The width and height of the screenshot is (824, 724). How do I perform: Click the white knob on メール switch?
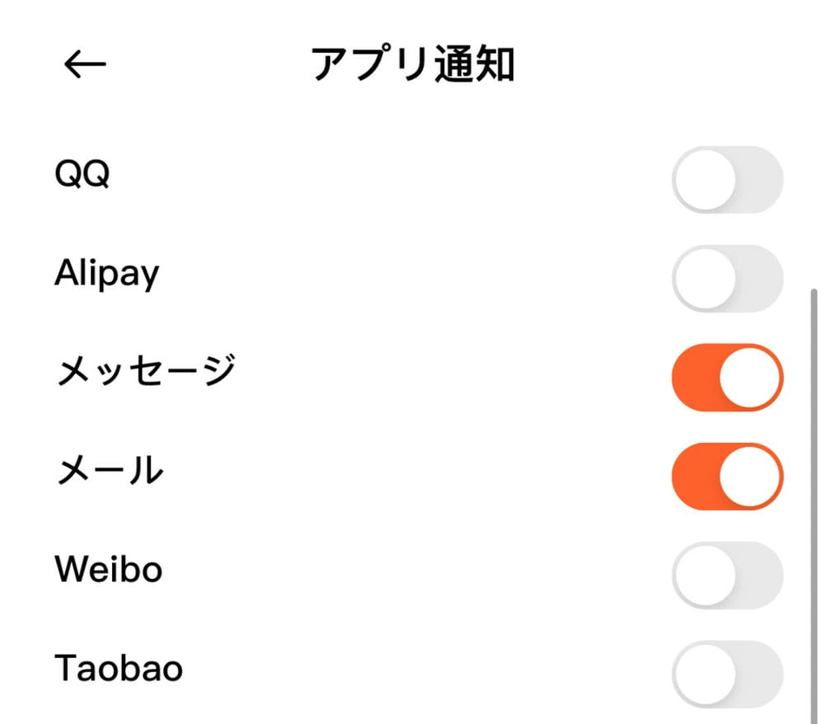pyautogui.click(x=750, y=477)
